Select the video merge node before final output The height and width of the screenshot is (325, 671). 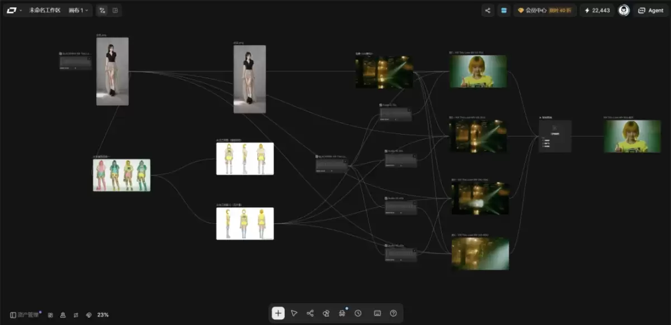[555, 136]
